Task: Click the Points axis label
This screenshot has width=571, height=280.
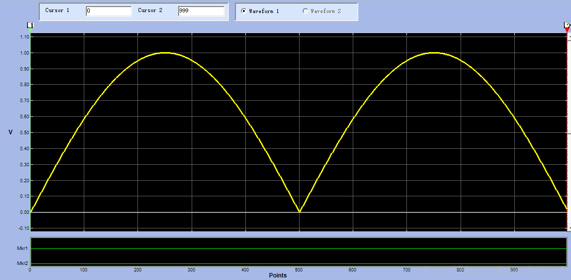Action: point(278,275)
